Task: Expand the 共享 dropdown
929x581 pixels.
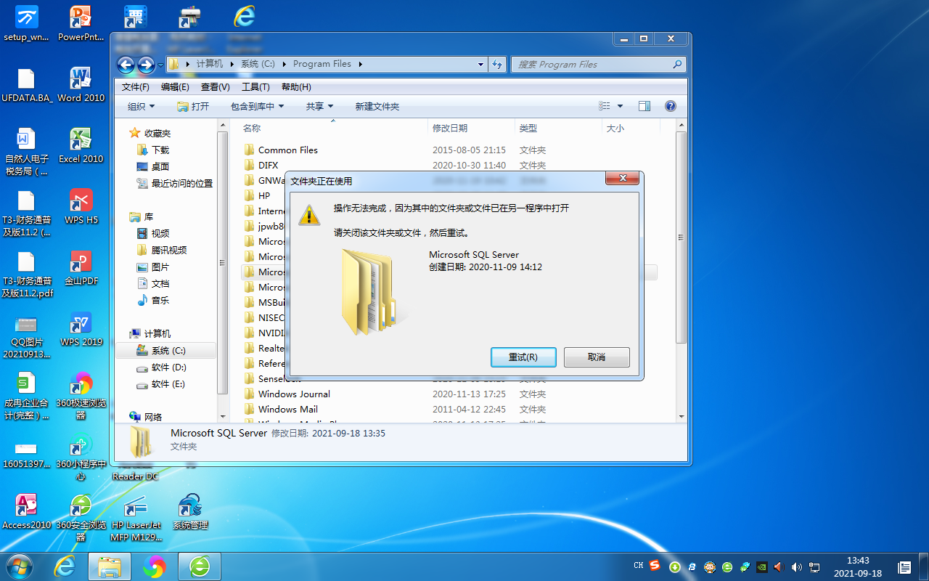Action: pos(319,106)
